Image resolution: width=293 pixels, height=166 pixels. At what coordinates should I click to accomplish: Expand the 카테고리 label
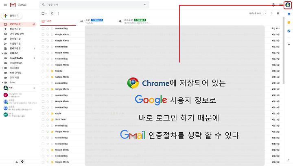[x=2, y=53]
